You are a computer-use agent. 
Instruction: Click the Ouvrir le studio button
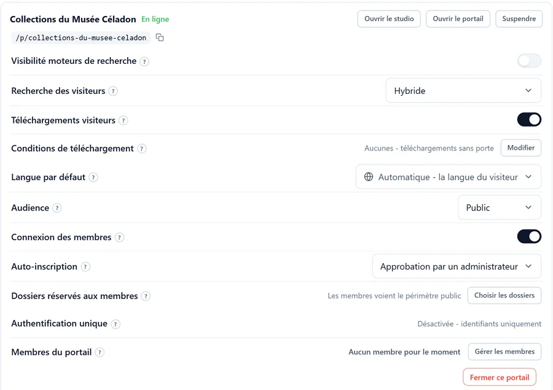pyautogui.click(x=389, y=18)
